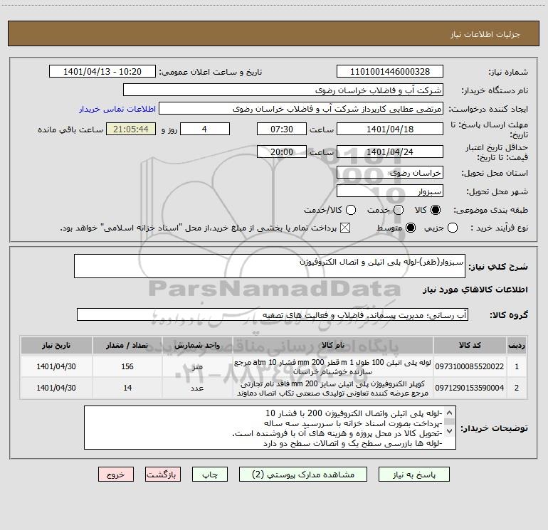Click the پاسخ به نیاز button
The width and height of the screenshot is (548, 530).
click(414, 475)
